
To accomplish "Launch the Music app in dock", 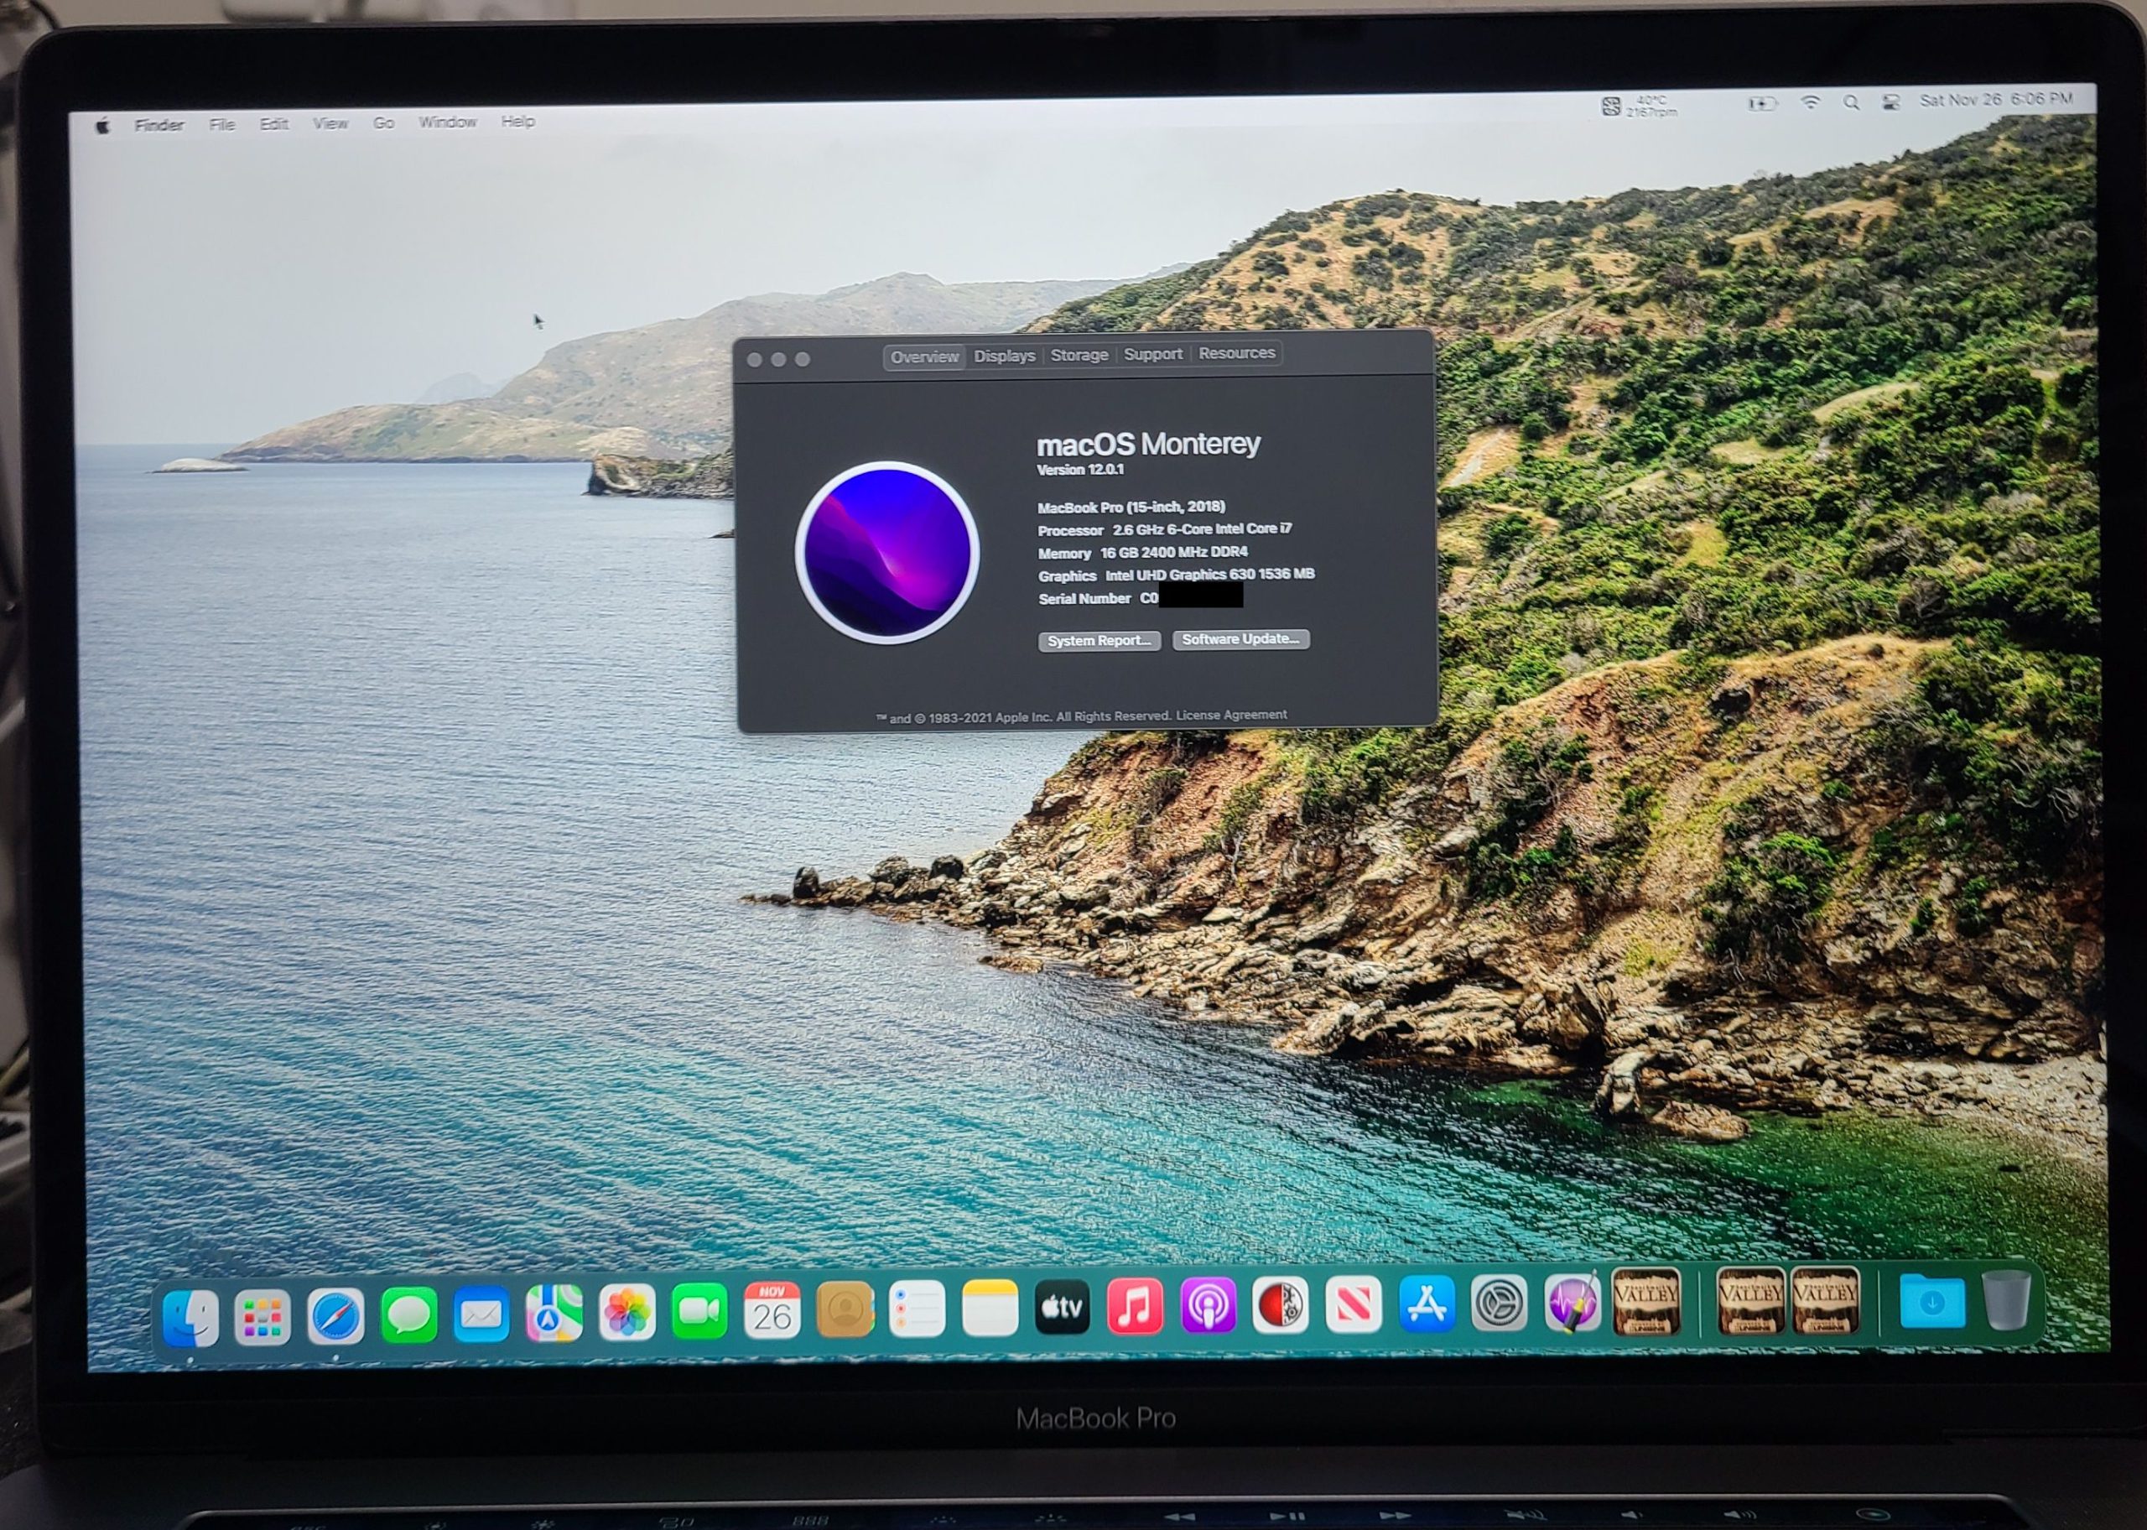I will click(1134, 1307).
